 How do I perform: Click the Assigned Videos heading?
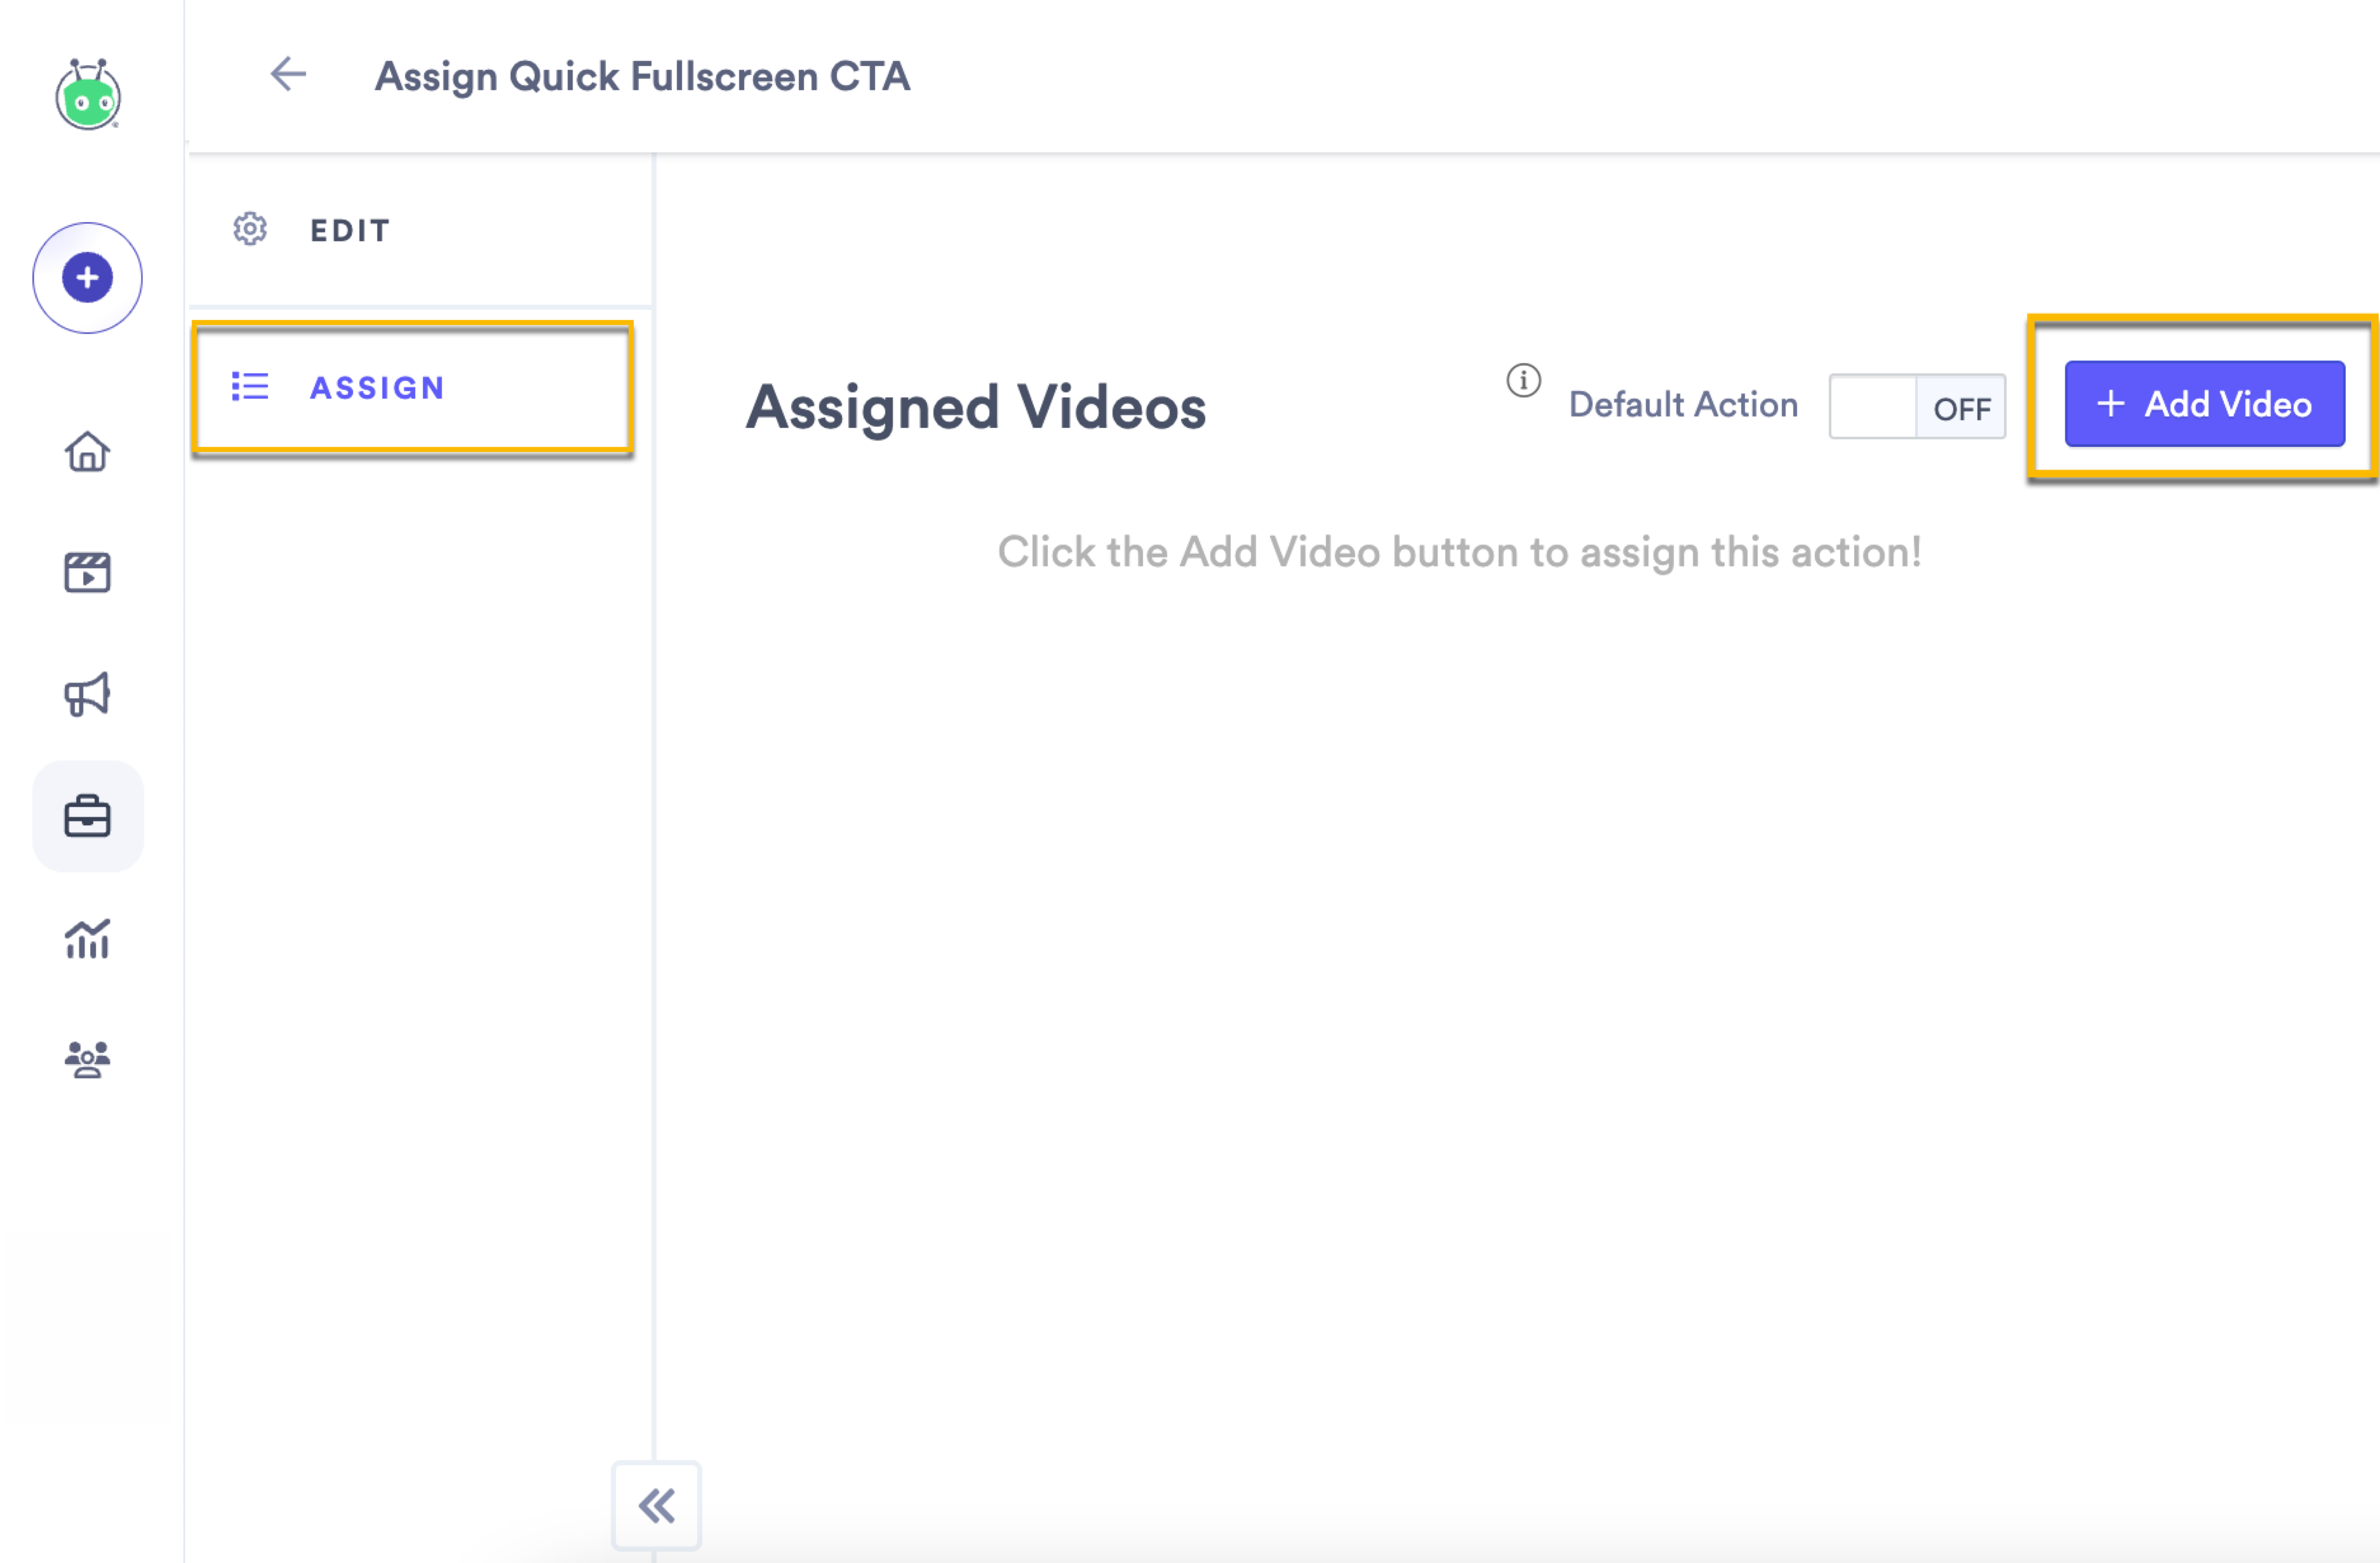[x=975, y=406]
